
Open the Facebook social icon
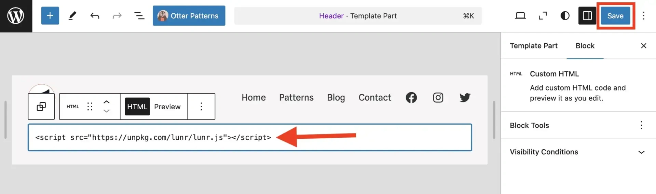411,98
